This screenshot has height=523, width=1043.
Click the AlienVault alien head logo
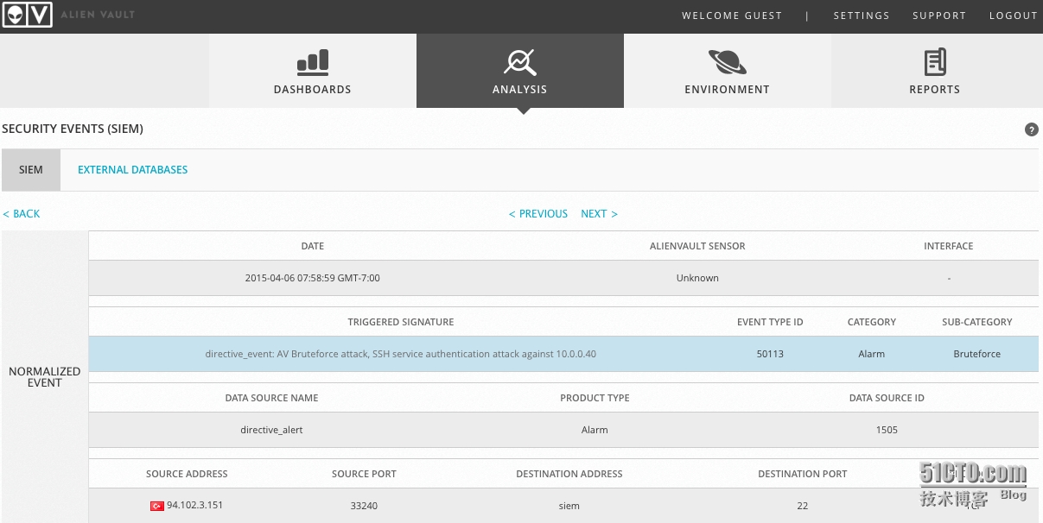tap(27, 15)
